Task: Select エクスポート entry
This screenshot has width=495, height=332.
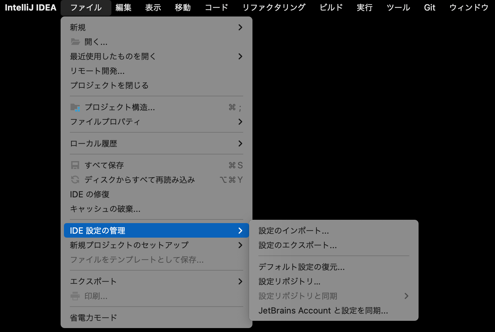Action: (157, 282)
